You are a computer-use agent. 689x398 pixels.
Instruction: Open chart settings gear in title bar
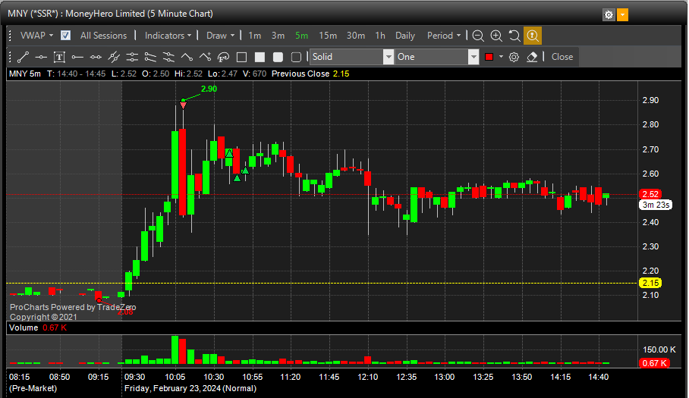click(x=609, y=15)
